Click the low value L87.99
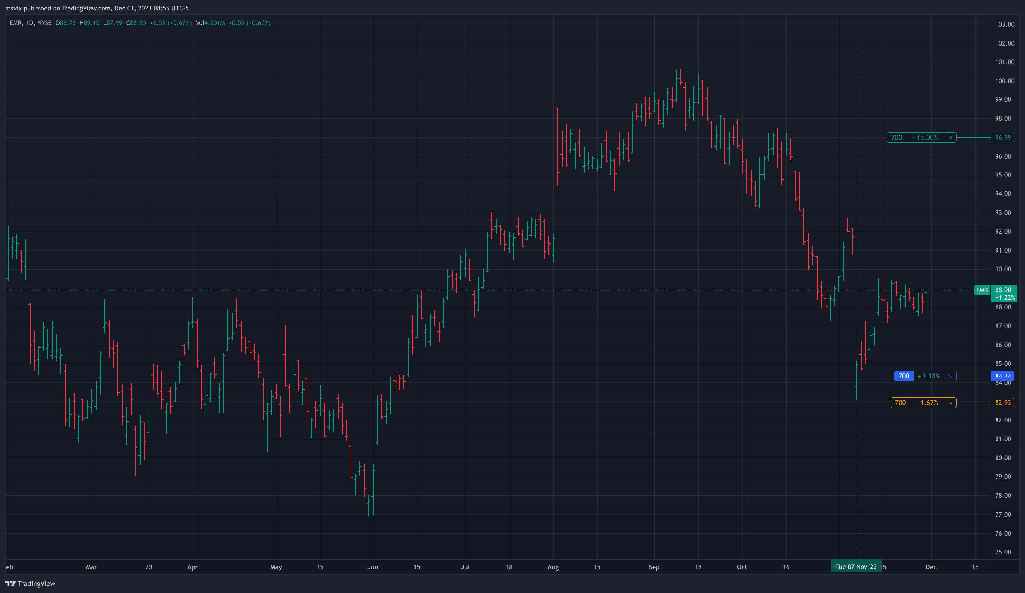 click(113, 23)
